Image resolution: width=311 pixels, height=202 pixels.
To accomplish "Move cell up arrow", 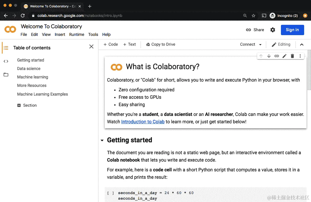I will point(261,56).
